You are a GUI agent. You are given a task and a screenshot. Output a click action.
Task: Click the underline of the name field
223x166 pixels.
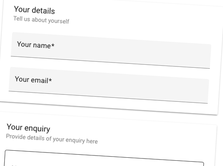point(110,62)
